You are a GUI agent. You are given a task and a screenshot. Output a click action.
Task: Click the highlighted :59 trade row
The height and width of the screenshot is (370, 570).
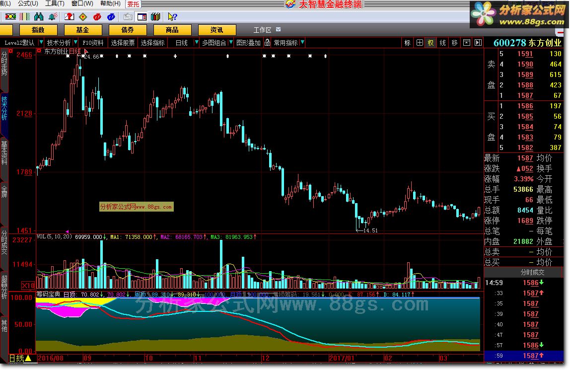[523, 356]
